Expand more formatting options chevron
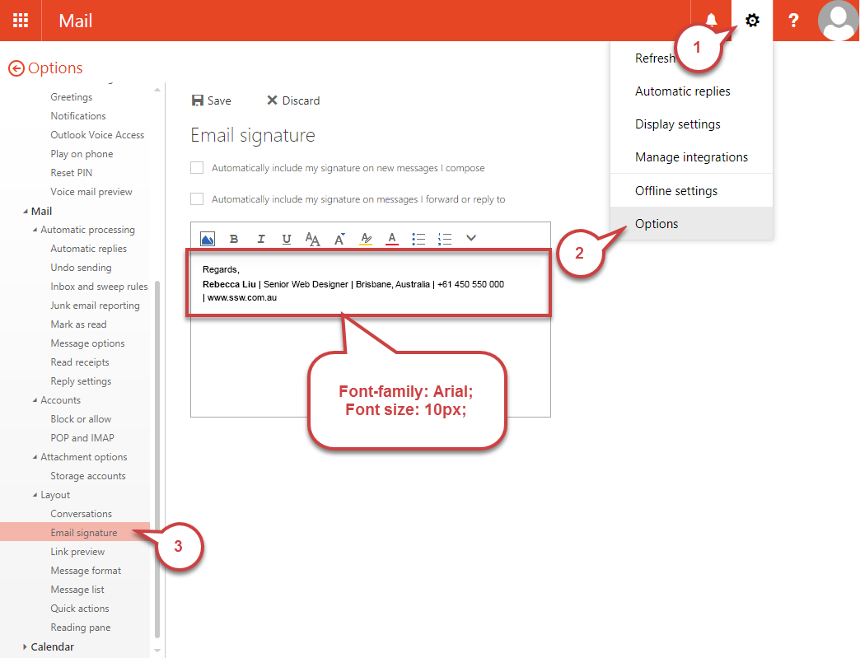 tap(471, 238)
